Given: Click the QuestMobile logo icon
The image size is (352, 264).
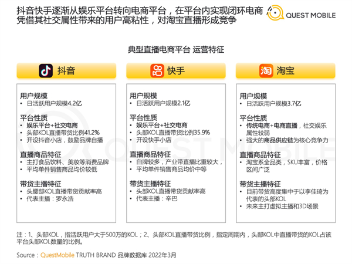Looking at the screenshot, I should pos(275,13).
